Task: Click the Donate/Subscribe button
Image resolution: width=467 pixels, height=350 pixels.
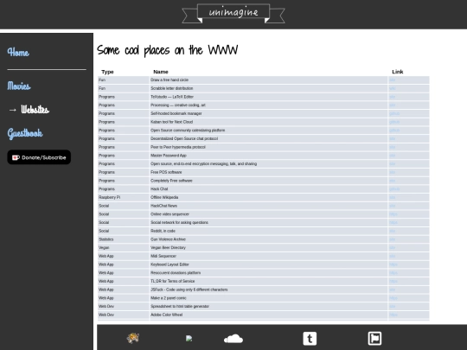Action: (39, 157)
